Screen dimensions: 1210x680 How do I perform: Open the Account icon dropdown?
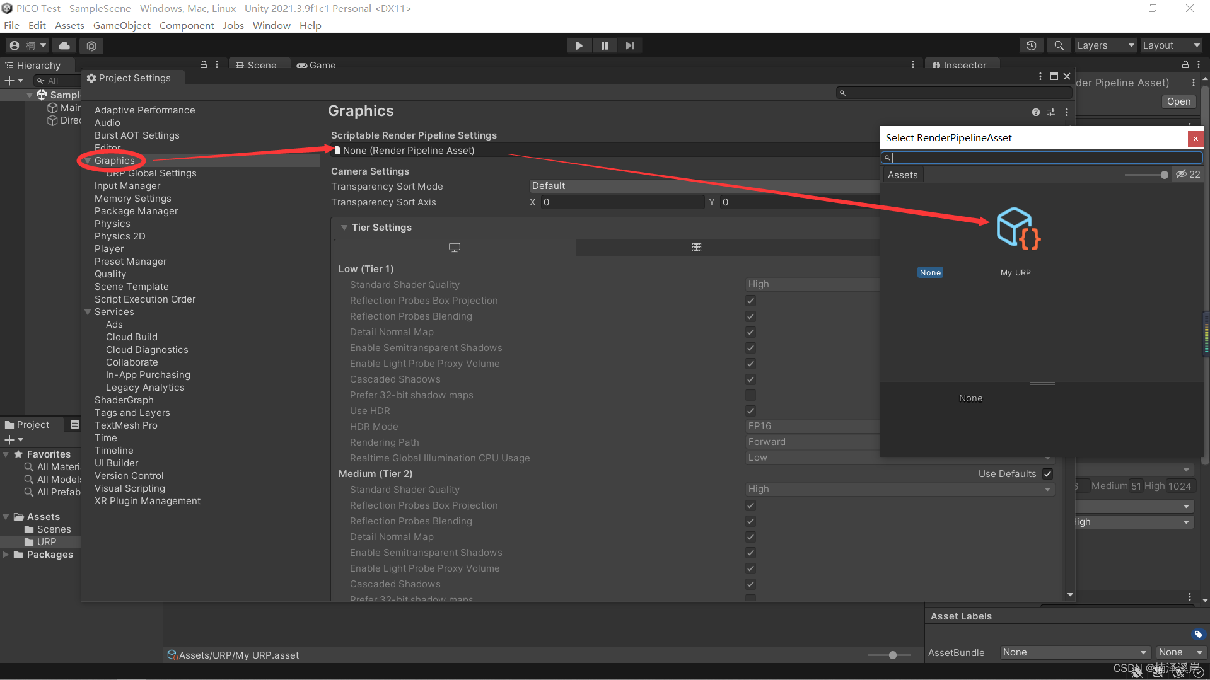(x=28, y=45)
